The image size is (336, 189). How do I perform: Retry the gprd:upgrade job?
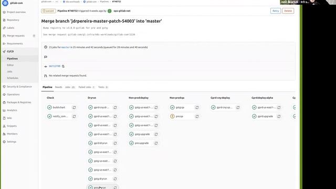(x=279, y=117)
